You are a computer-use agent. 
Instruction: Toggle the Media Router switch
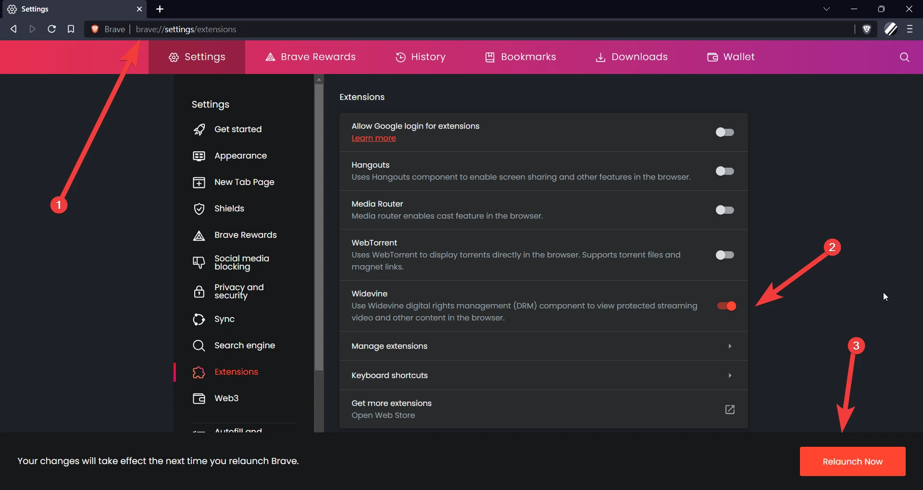coord(724,210)
